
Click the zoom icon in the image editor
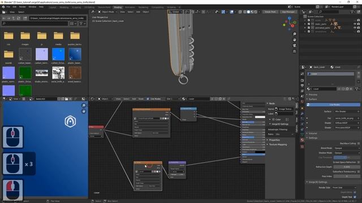tap(84, 105)
